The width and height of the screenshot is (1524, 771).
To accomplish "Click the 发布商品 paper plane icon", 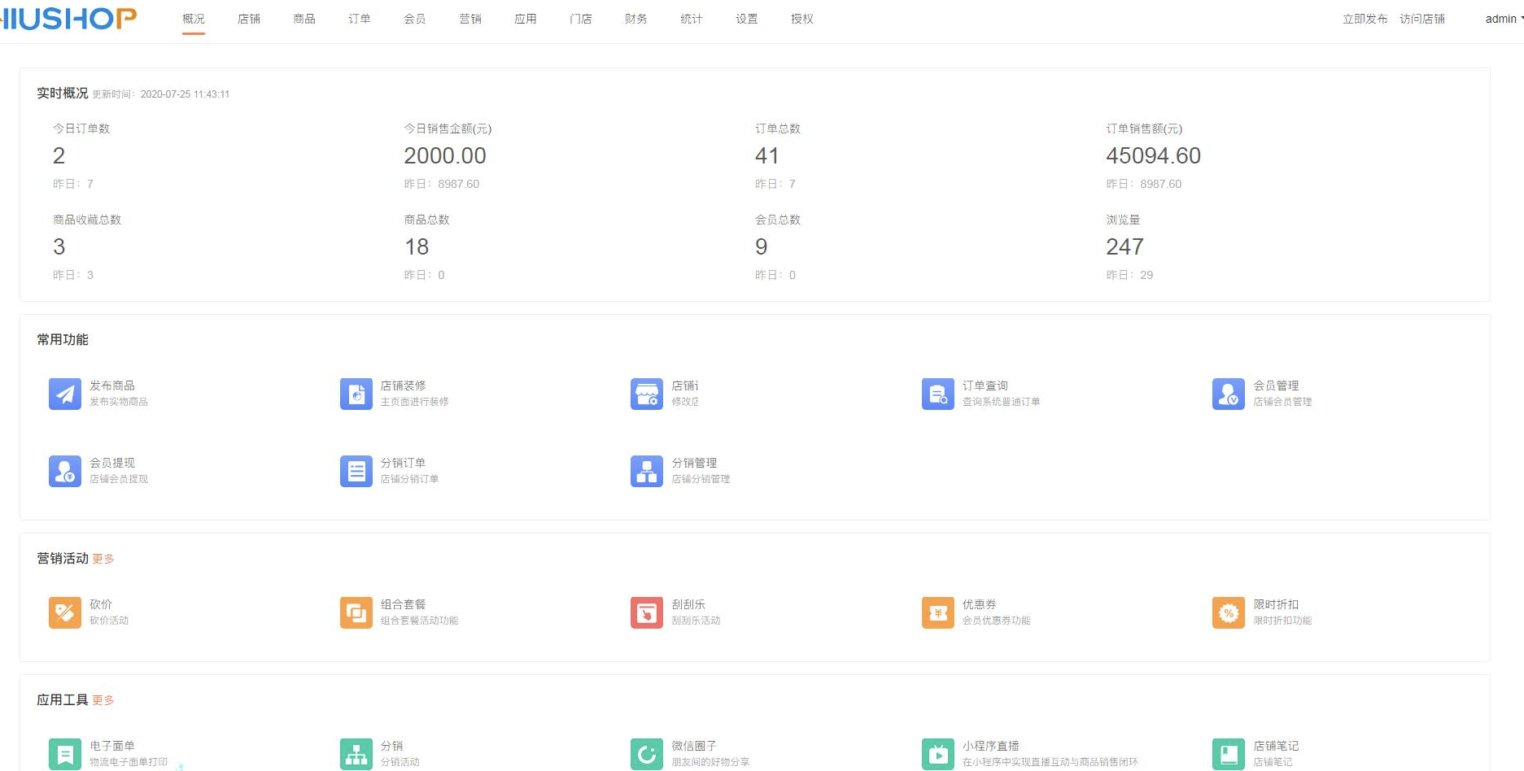I will pyautogui.click(x=65, y=394).
